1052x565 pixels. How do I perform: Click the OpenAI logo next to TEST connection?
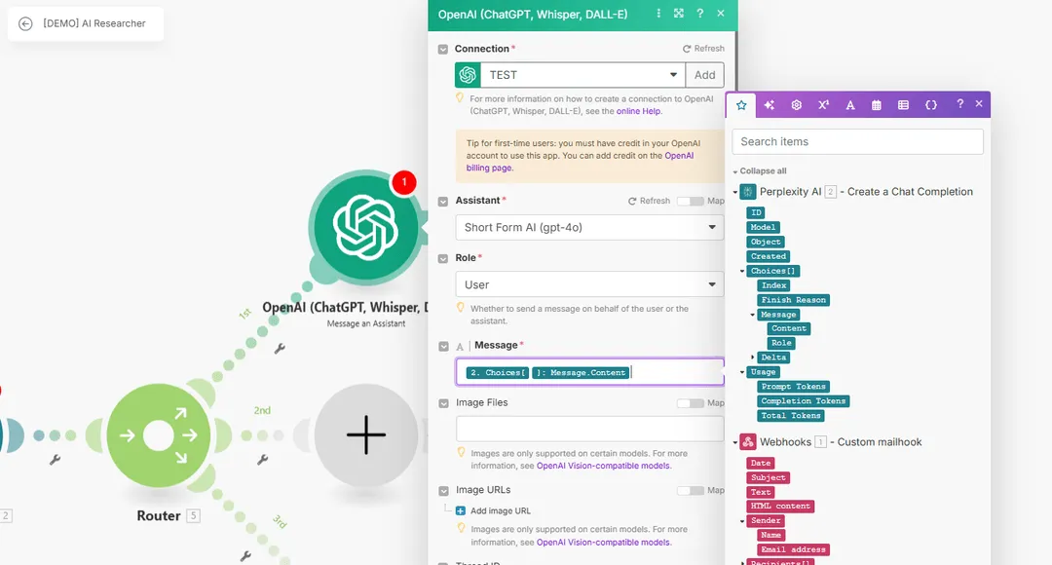click(468, 75)
